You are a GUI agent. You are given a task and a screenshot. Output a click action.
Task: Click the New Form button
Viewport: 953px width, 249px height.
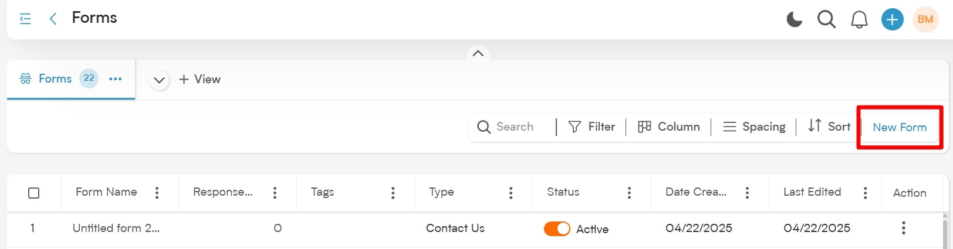[900, 127]
